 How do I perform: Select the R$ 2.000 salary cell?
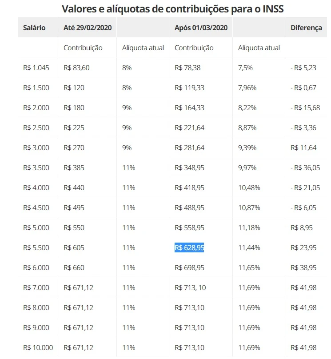(36, 108)
